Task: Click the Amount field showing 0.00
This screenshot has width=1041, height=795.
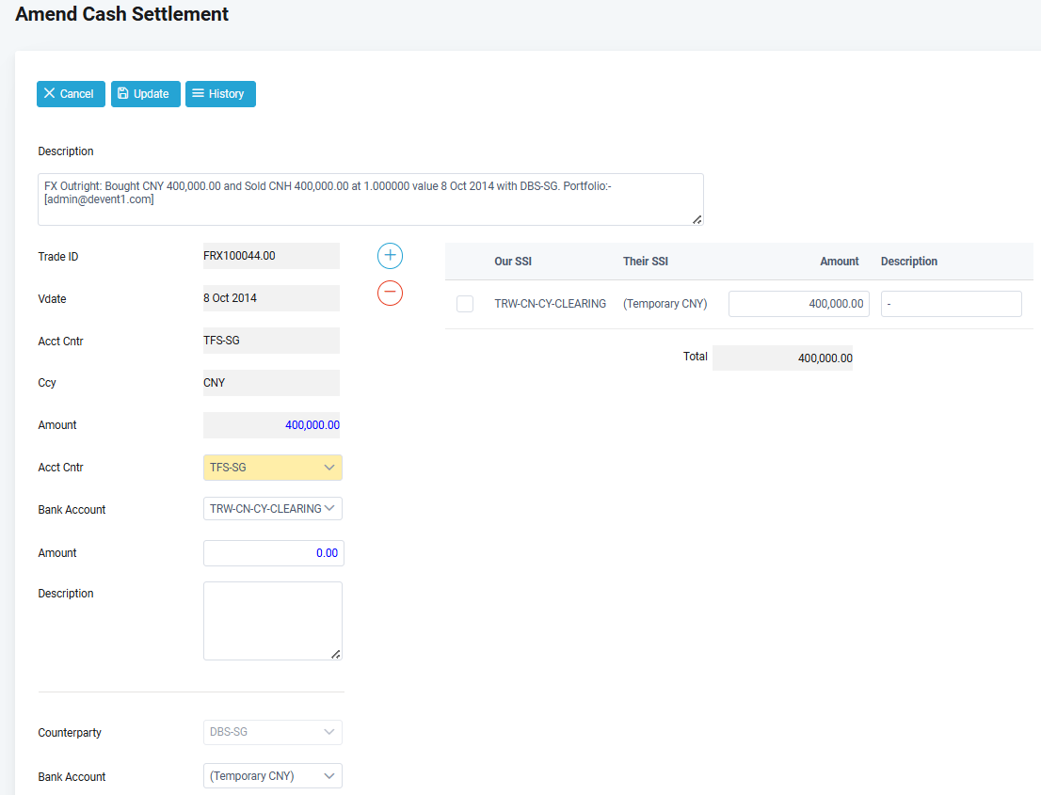Action: (x=273, y=553)
